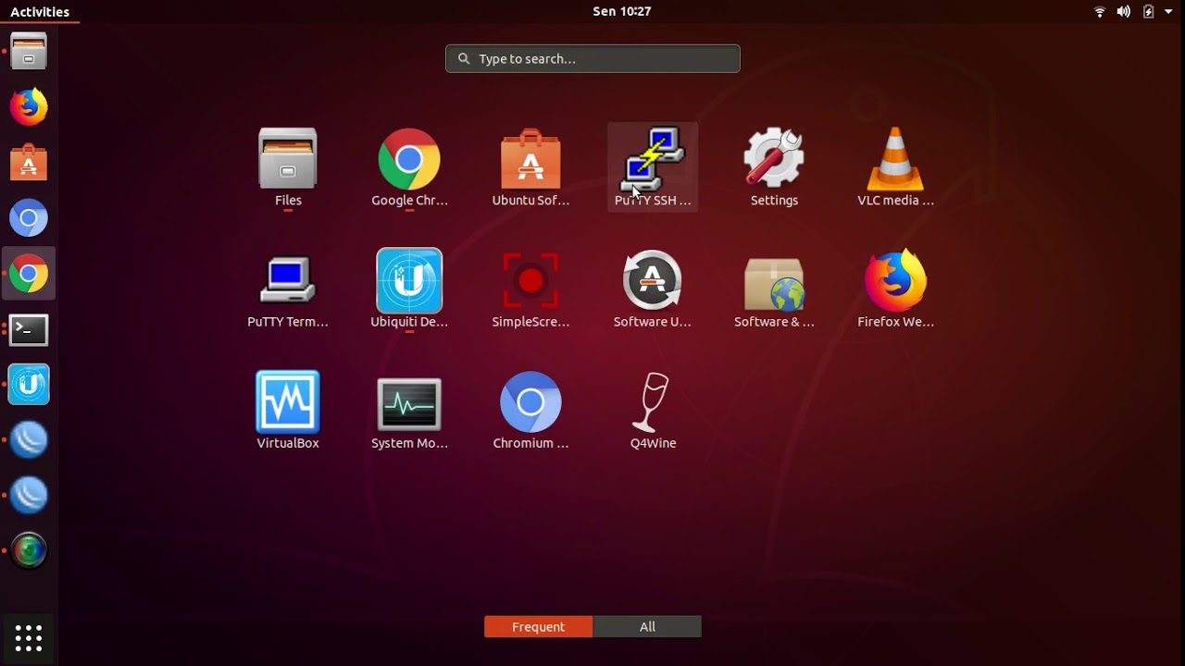Open VirtualBox
This screenshot has width=1185, height=666.
(288, 410)
